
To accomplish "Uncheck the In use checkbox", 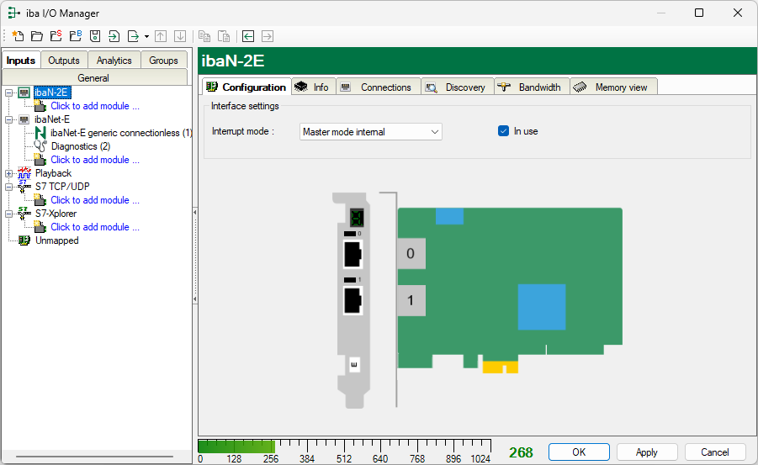I will click(x=503, y=131).
